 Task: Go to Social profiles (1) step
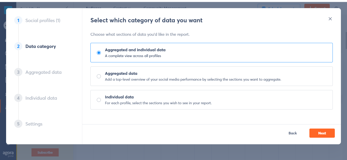pyautogui.click(x=43, y=21)
